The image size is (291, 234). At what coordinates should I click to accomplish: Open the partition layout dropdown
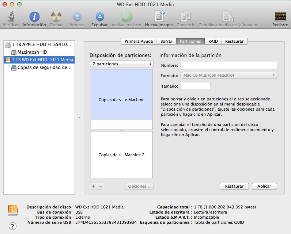(122, 64)
